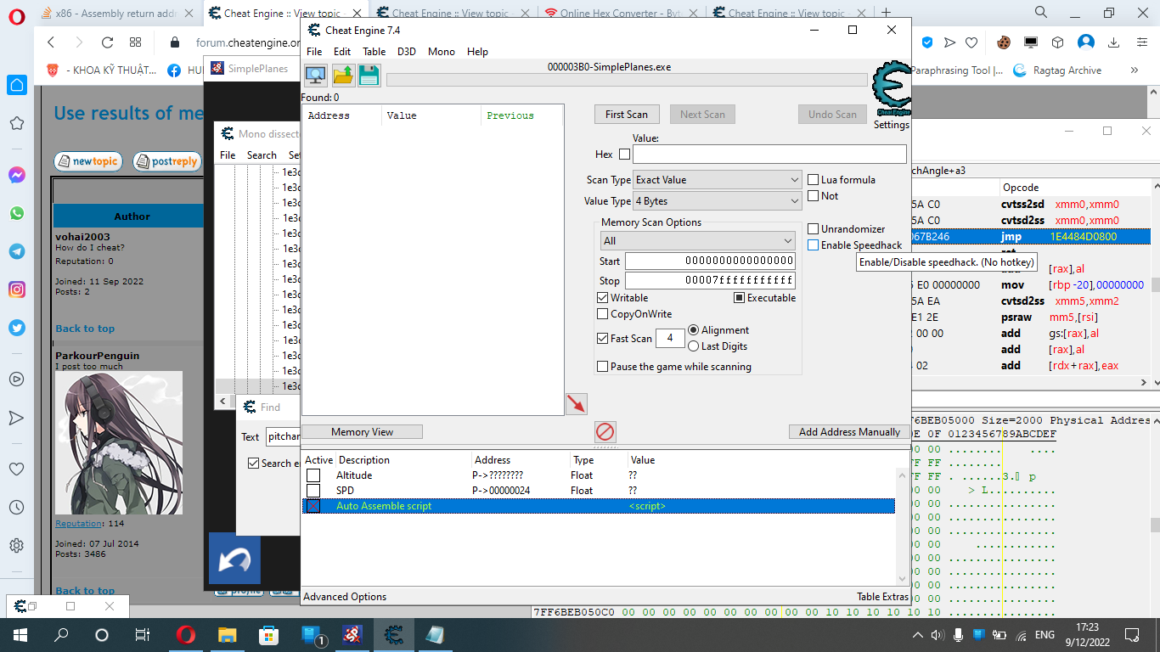Open File Explorer in the taskbar
This screenshot has width=1160, height=652.
coord(227,634)
